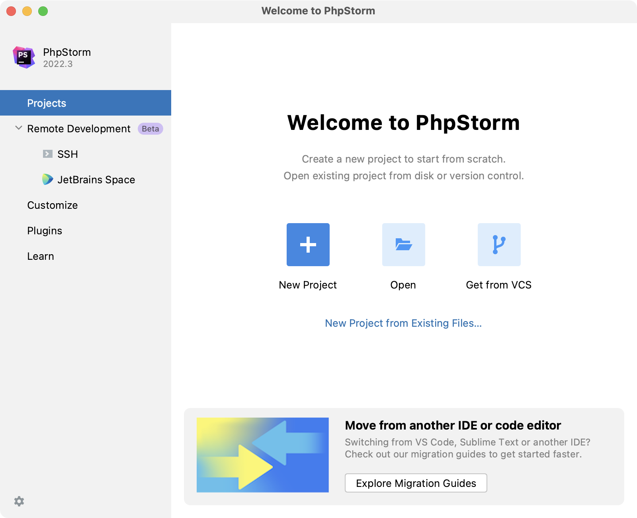The height and width of the screenshot is (518, 637).
Task: Collapse the Remote Development section
Action: 18,128
